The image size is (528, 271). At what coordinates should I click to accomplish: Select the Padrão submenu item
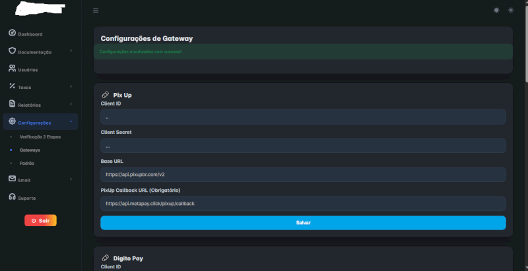27,162
